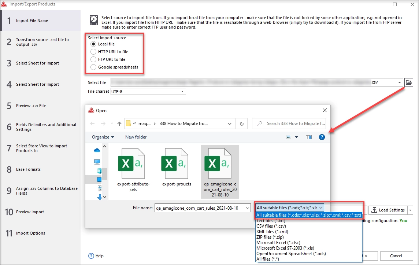
Task: Choose Microsoft Excel (*.xlsx) filter
Action: coord(309,243)
